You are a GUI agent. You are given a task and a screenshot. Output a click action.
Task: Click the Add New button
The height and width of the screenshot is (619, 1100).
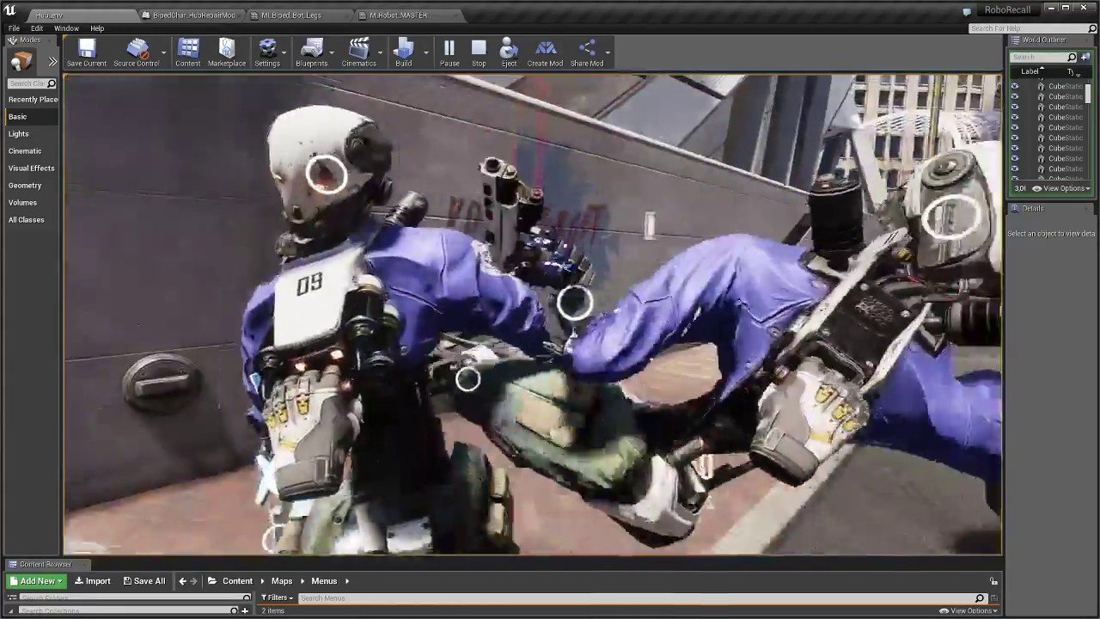[37, 581]
